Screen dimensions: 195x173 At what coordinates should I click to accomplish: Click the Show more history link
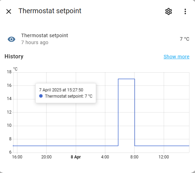pyautogui.click(x=177, y=57)
